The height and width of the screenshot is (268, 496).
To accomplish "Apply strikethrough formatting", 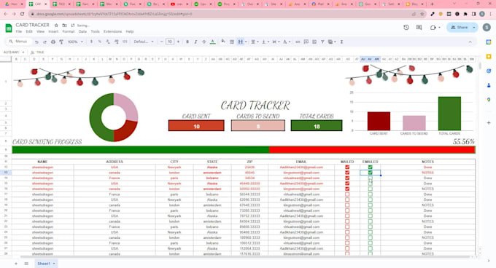I will [x=204, y=42].
